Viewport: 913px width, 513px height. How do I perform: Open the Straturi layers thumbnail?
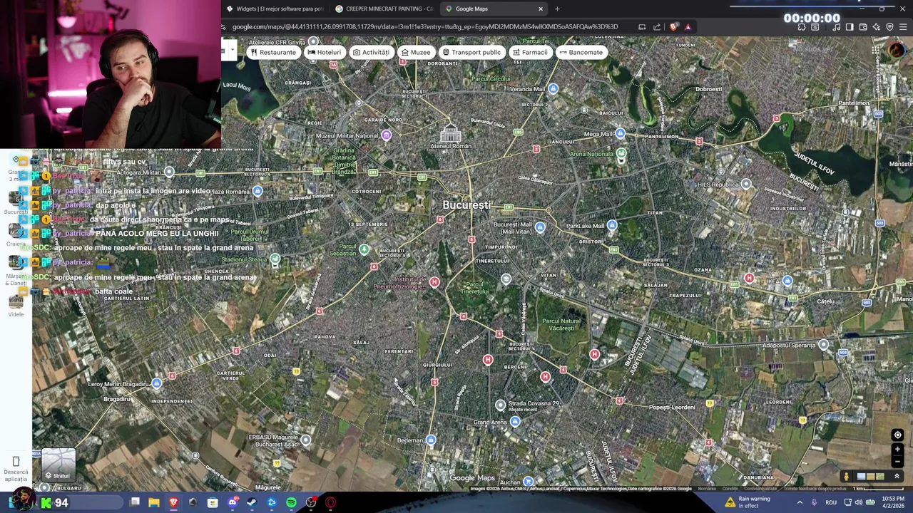[58, 465]
